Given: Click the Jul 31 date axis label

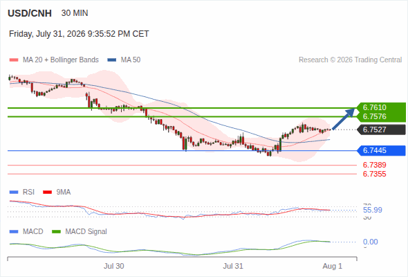Looking at the screenshot, I should coord(233,267).
